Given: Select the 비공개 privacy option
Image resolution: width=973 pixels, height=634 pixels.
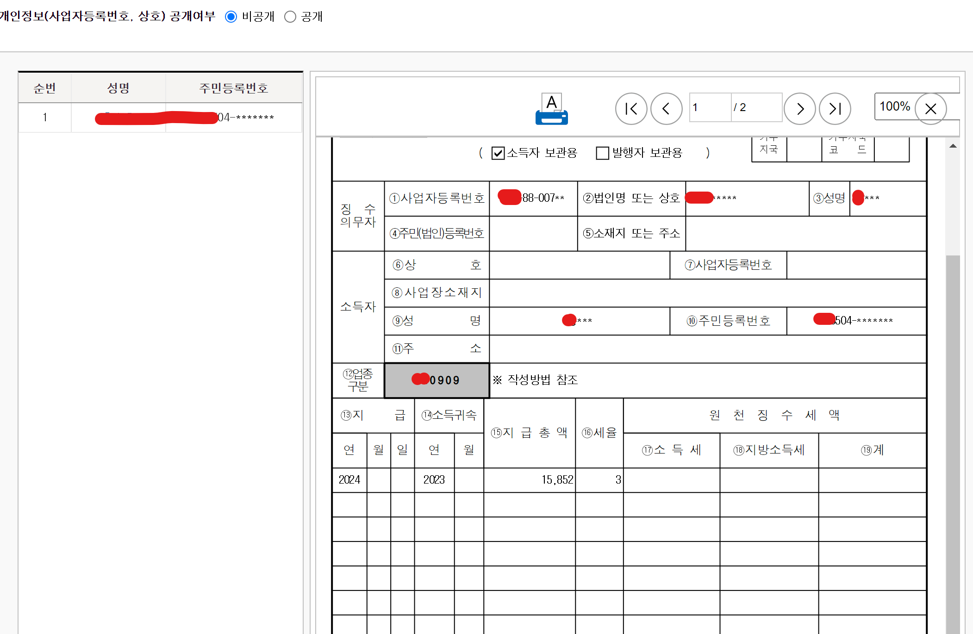Looking at the screenshot, I should [231, 17].
